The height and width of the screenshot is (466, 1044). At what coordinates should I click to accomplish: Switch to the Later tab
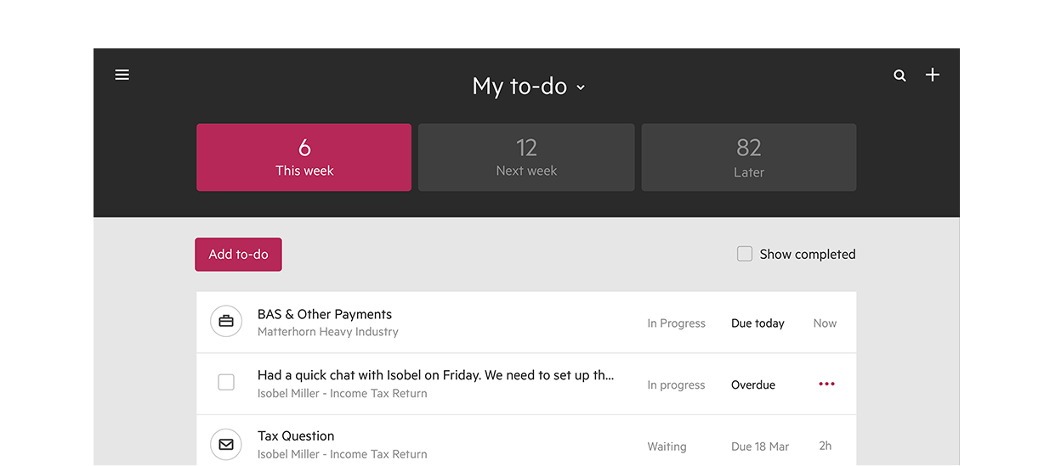[x=748, y=157]
